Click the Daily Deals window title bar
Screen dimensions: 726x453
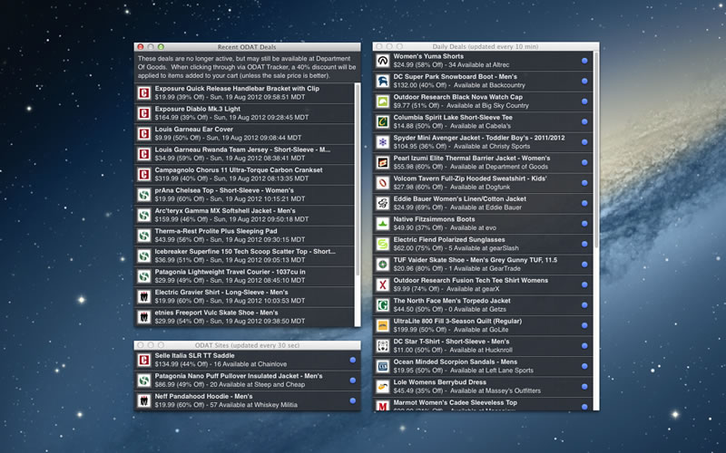(x=486, y=46)
